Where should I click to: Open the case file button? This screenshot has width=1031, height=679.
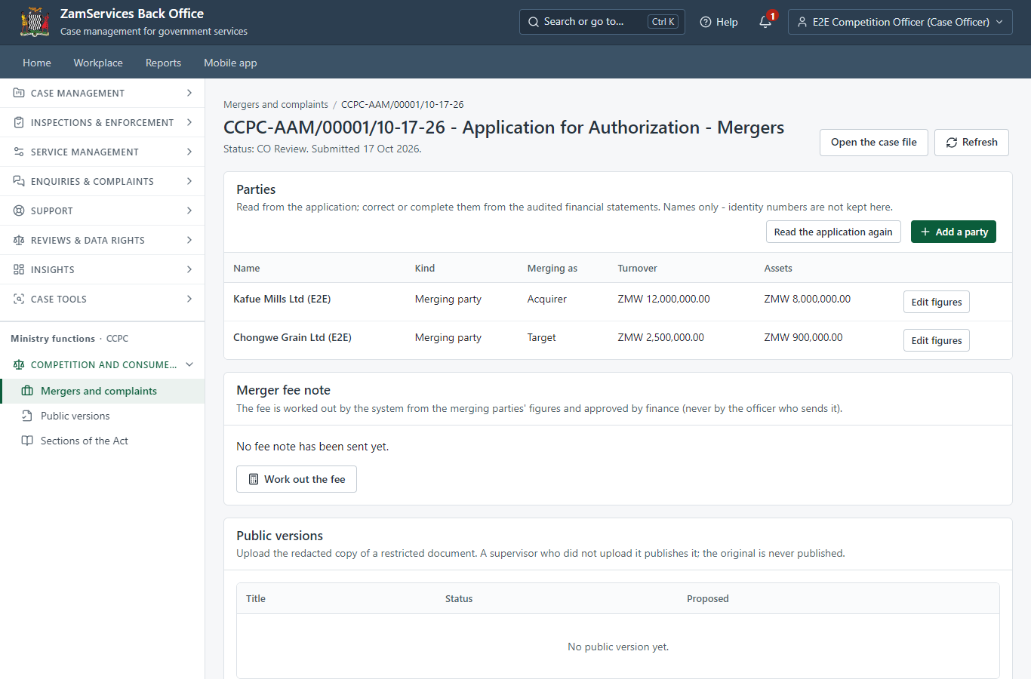(874, 143)
